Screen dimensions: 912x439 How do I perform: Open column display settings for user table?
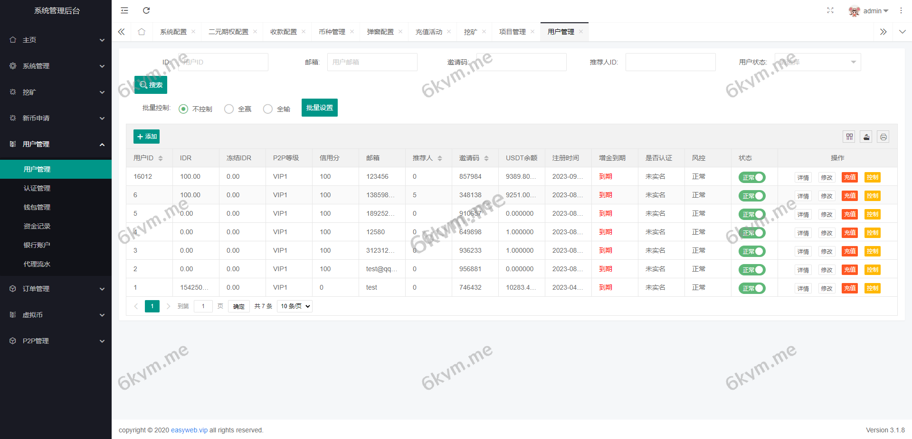point(849,137)
